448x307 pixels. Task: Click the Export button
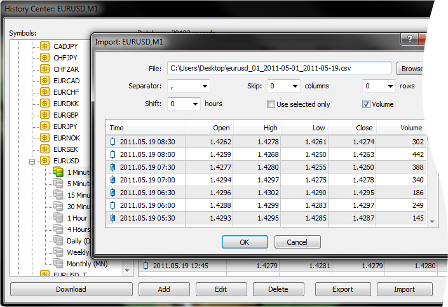[343, 289]
